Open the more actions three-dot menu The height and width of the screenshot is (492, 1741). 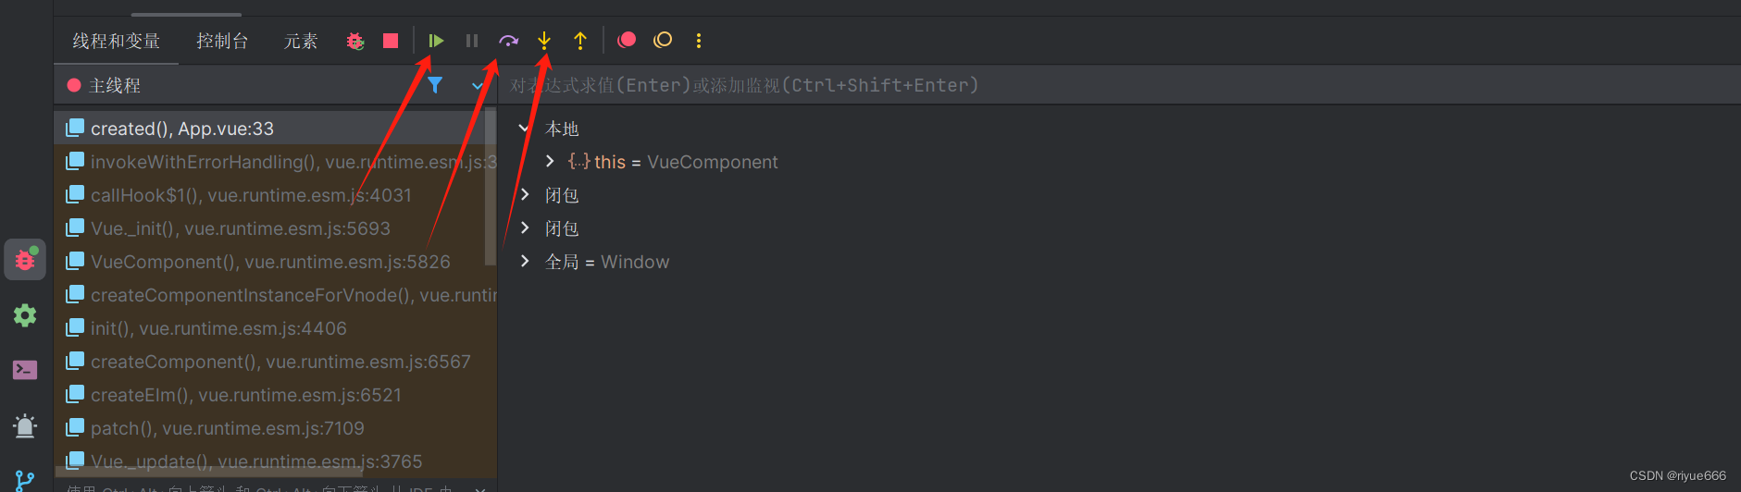(699, 41)
